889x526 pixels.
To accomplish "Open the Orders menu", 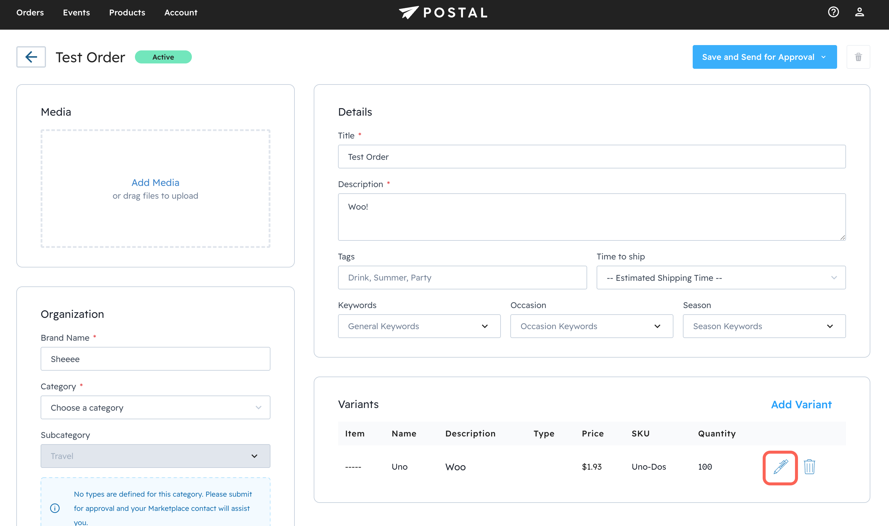I will (30, 12).
